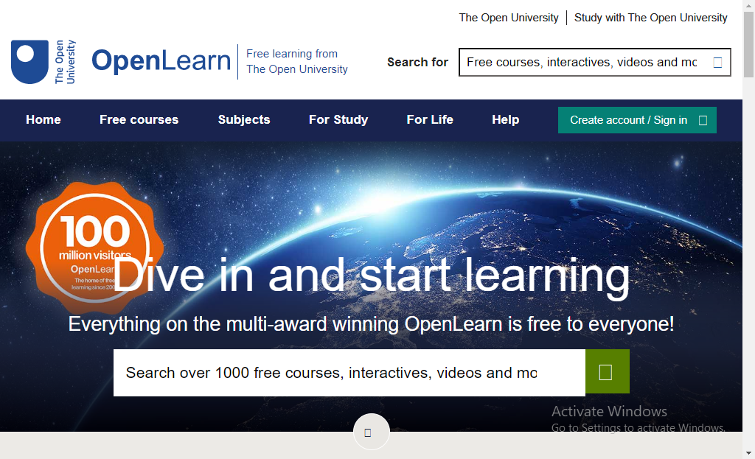Follow The Open University top link

pos(509,18)
